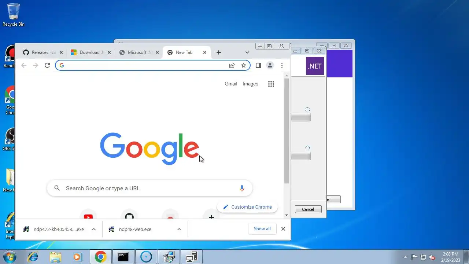This screenshot has width=469, height=264.
Task: Click the setup installer taskbar button with the box icon
Action: (x=169, y=257)
